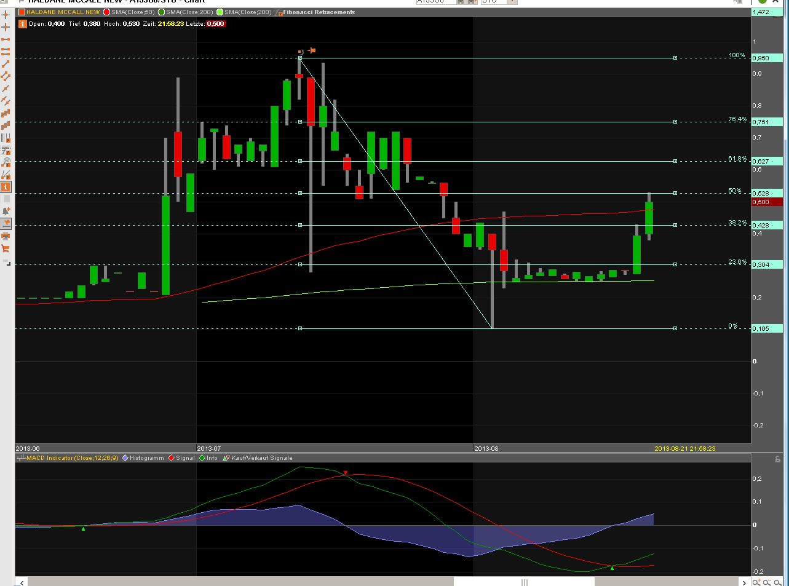The height and width of the screenshot is (586, 789).
Task: Click the left handle of the 100% Fibonacci line
Action: click(x=300, y=58)
